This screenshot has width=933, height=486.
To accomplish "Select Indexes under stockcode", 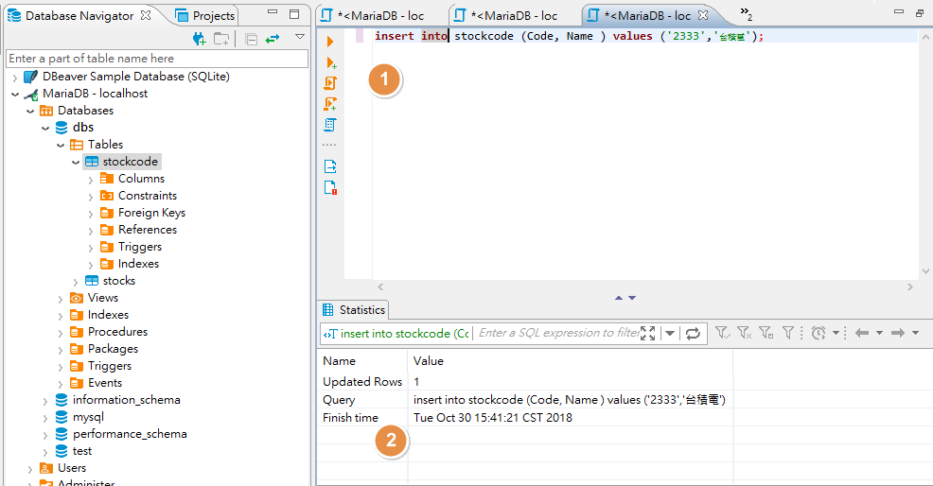I will [130, 264].
